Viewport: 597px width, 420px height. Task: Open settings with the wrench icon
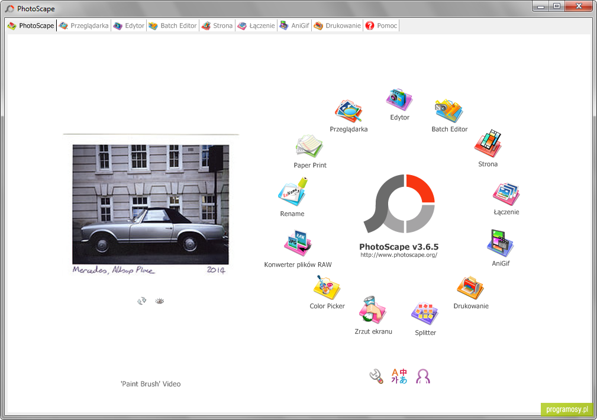point(376,376)
